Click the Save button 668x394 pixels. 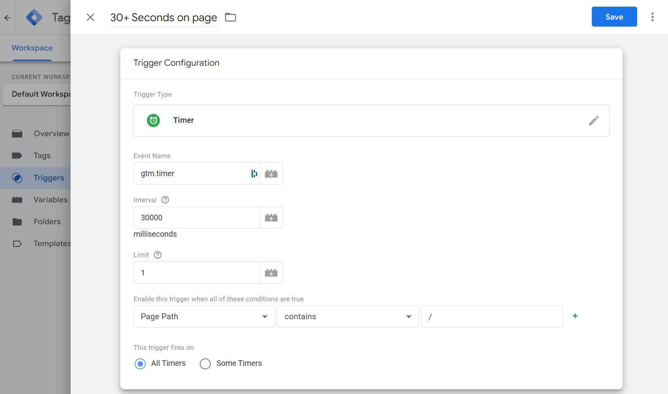point(614,17)
